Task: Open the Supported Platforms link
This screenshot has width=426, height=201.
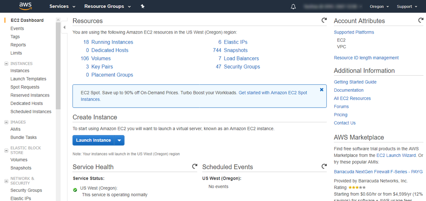Action: point(354,32)
